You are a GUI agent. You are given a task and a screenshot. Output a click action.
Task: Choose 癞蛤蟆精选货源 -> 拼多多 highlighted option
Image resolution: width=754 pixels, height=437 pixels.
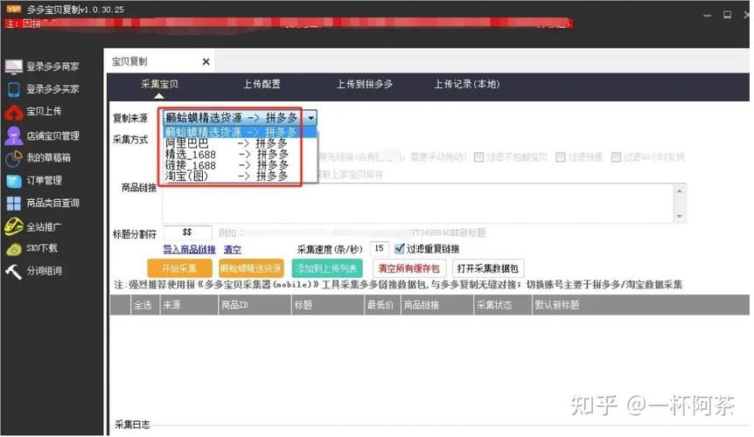click(240, 132)
